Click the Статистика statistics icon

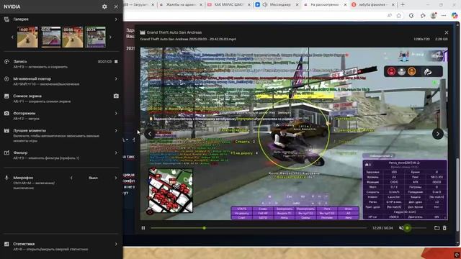[6, 244]
